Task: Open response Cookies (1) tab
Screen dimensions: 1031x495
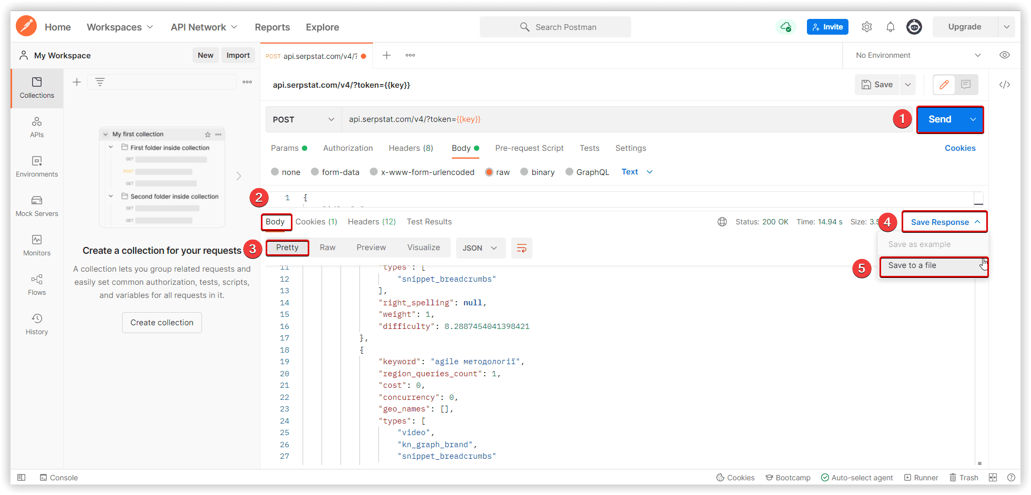Action: tap(316, 222)
